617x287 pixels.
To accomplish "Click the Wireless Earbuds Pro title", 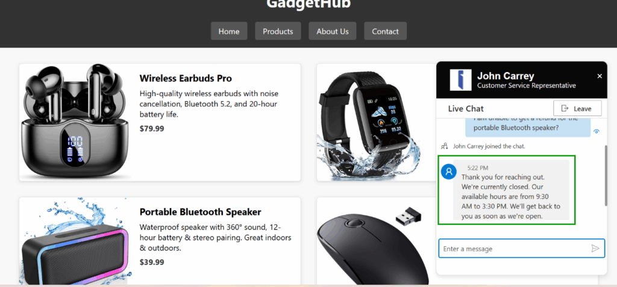I will 186,78.
